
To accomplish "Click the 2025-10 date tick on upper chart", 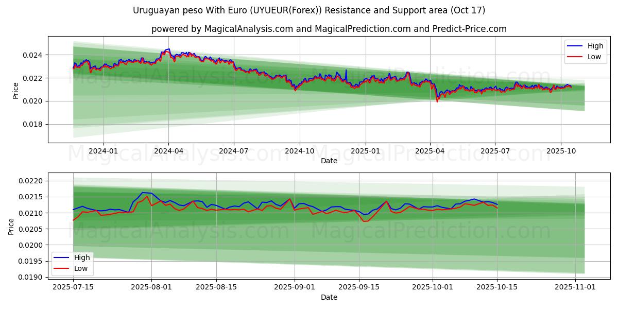I will pos(560,151).
